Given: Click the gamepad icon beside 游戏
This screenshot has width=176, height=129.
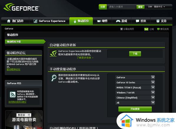Looking at the screenshot, I should [118, 21].
